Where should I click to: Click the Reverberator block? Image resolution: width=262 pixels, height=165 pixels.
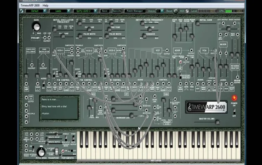click(235, 67)
